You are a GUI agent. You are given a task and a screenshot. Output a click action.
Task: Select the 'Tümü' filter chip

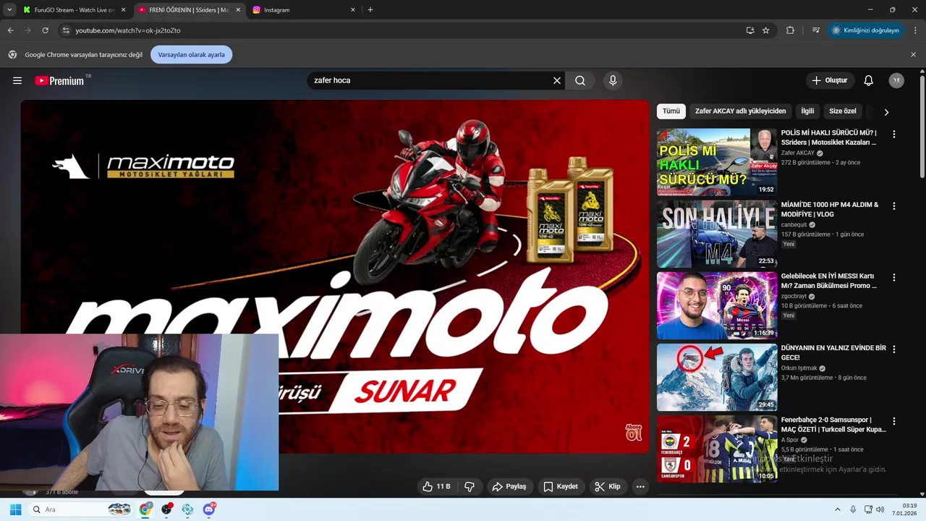pos(671,111)
